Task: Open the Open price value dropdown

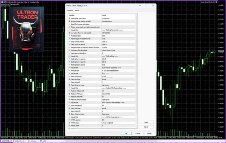Action: click(x=118, y=100)
